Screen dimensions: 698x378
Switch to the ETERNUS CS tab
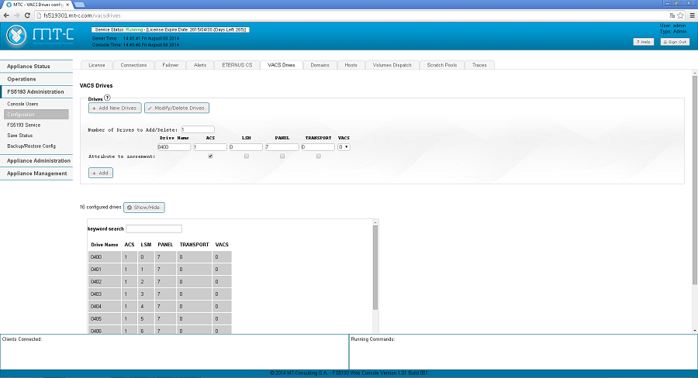click(x=237, y=65)
